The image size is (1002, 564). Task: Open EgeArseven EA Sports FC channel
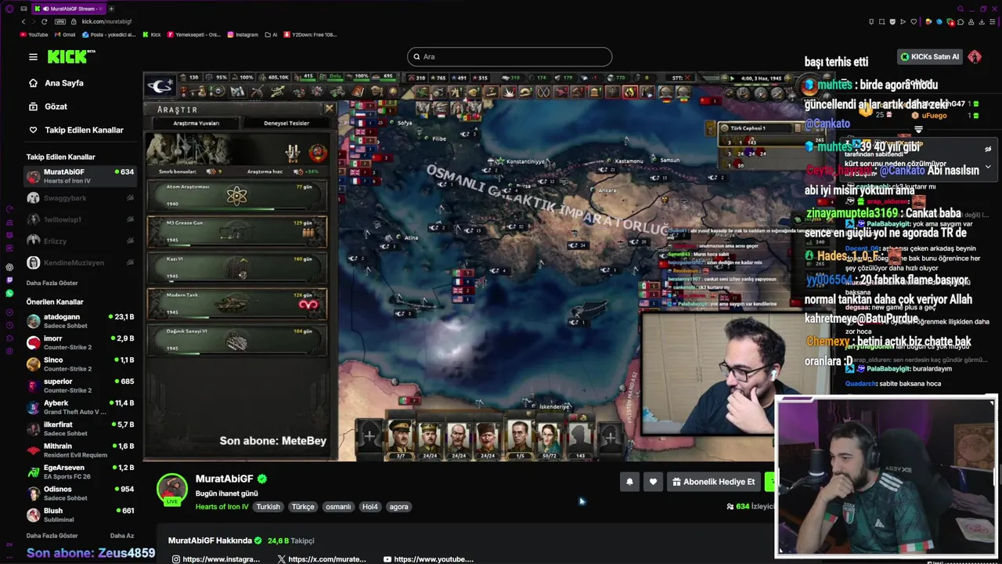coord(80,472)
